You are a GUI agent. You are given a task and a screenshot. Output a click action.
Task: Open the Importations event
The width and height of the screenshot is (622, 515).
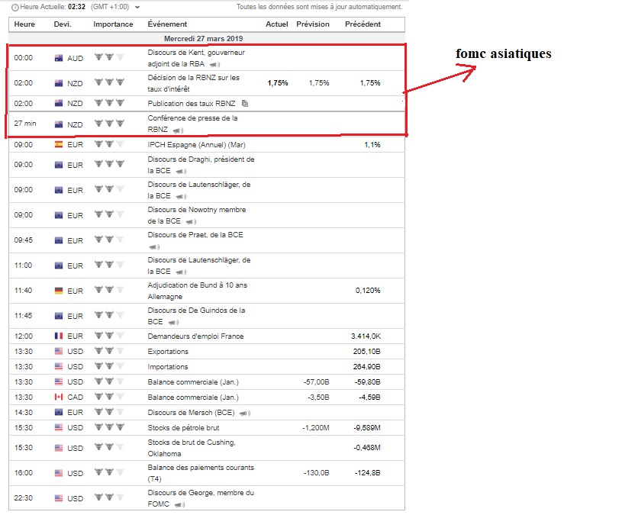pos(168,367)
